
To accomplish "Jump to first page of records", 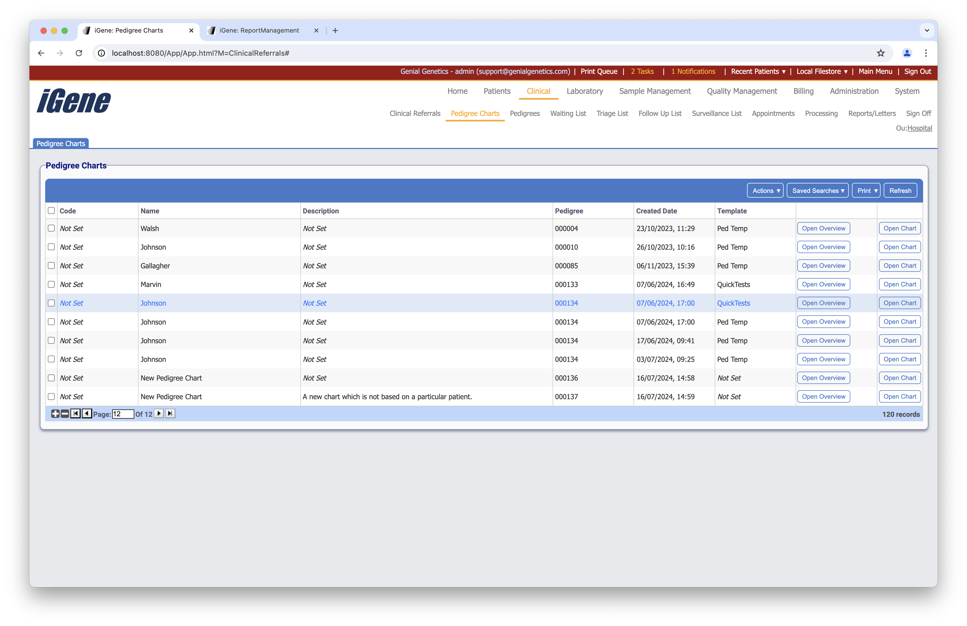I will coord(76,414).
